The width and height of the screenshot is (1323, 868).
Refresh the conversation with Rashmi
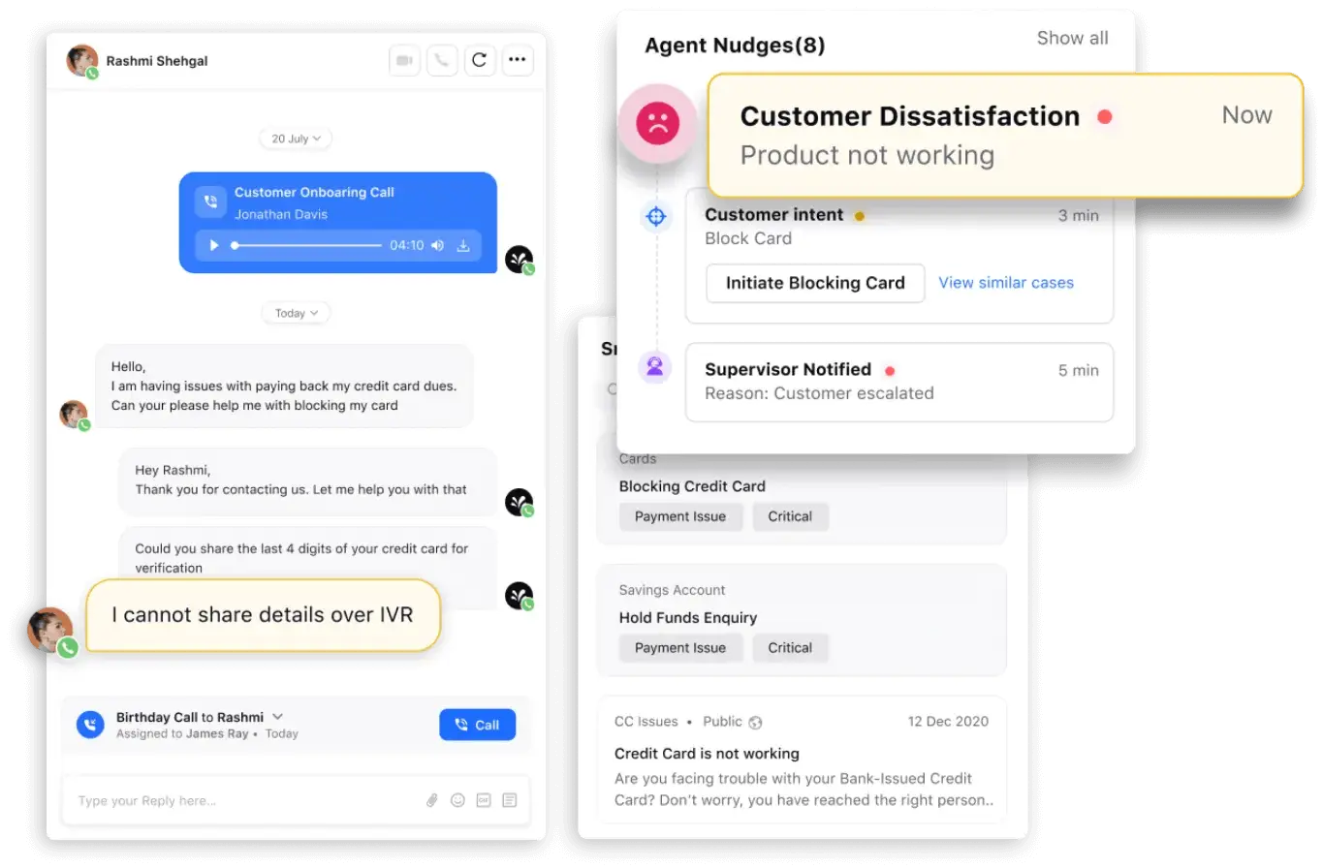[479, 60]
